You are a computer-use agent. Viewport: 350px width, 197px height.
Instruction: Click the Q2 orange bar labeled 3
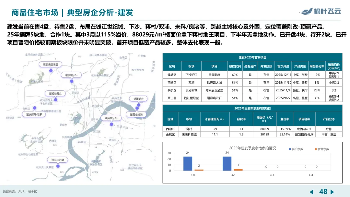click(x=238, y=170)
